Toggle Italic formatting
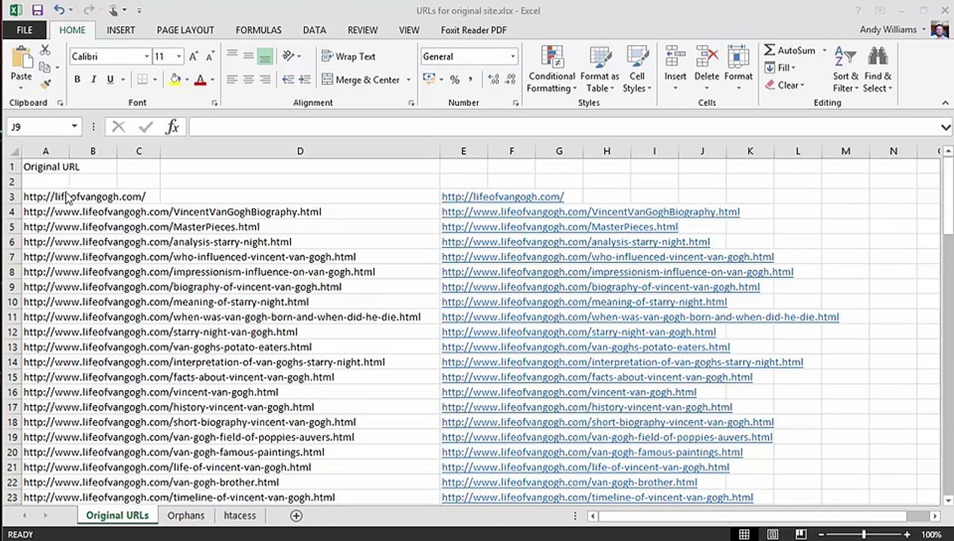This screenshot has height=541, width=954. 93,80
